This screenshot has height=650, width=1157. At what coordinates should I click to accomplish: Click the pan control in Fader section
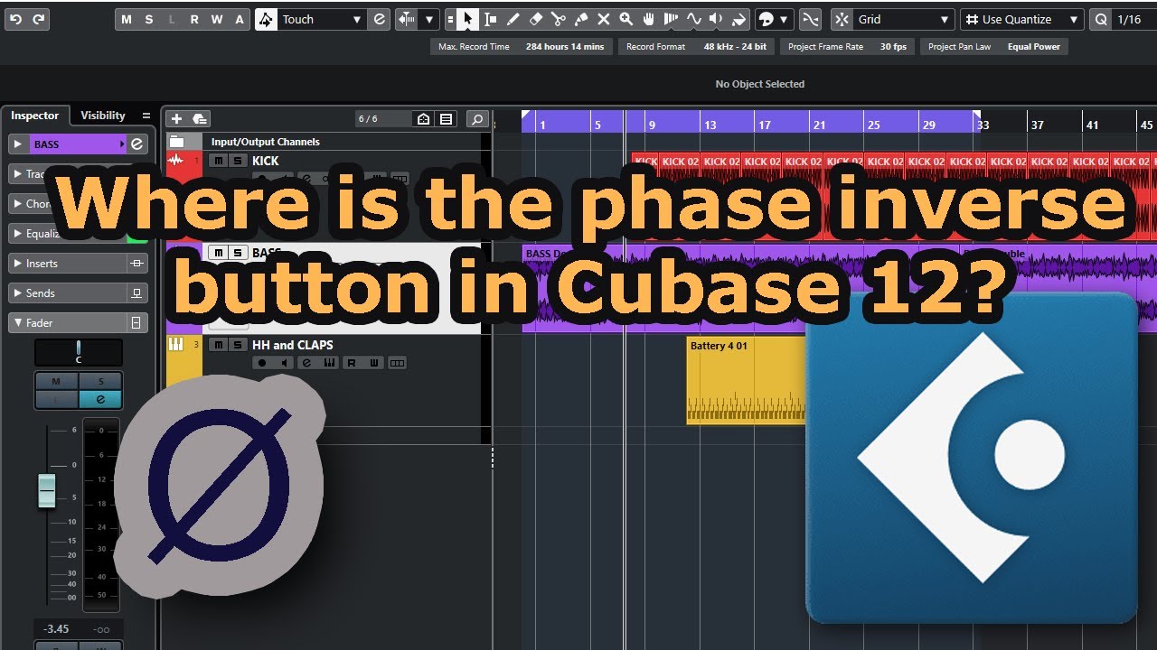(79, 353)
